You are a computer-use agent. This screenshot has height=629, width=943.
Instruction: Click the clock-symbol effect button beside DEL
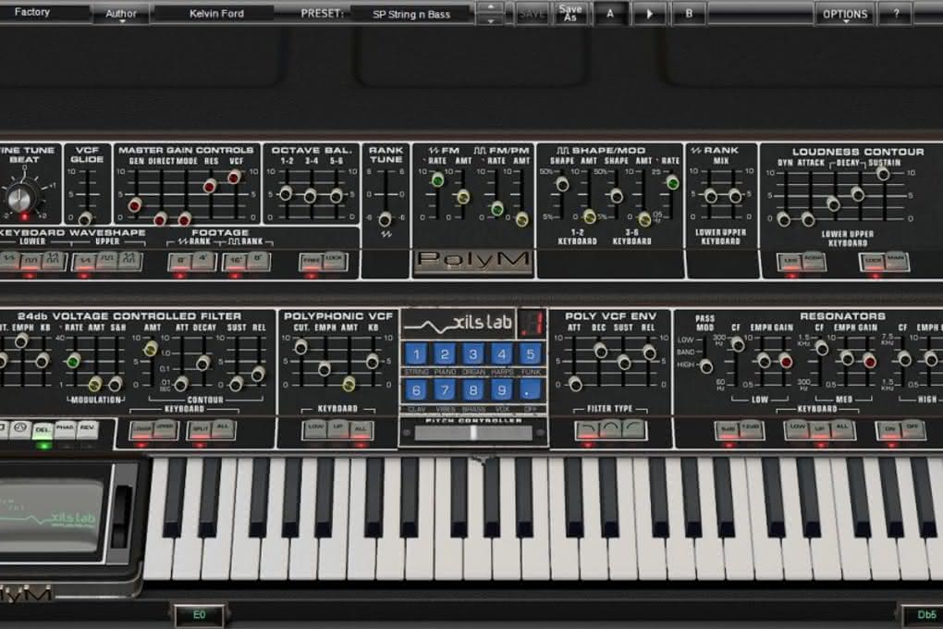coord(19,429)
